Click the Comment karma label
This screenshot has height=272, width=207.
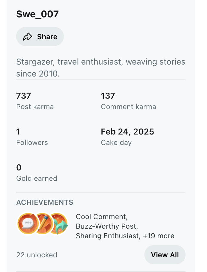pos(129,107)
